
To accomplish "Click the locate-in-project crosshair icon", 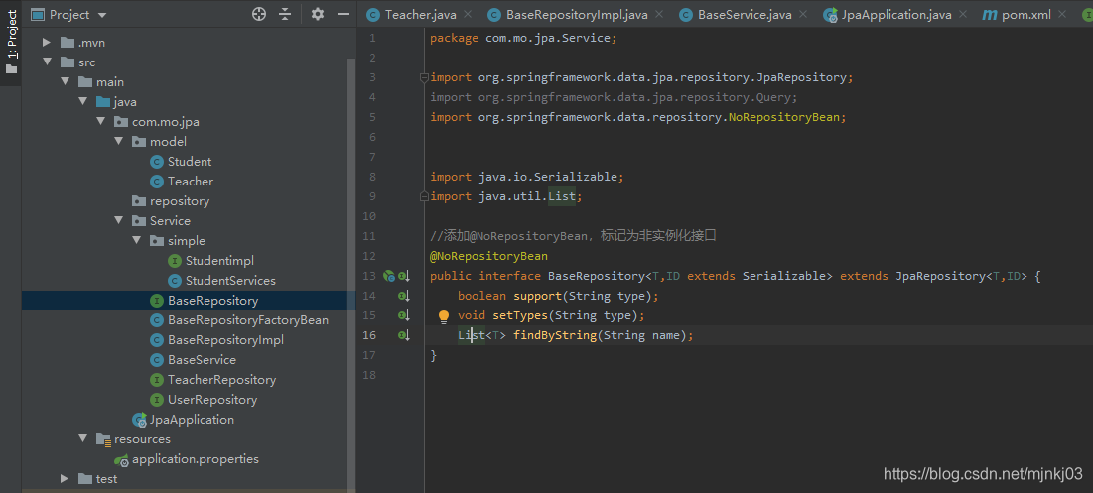I will click(259, 14).
